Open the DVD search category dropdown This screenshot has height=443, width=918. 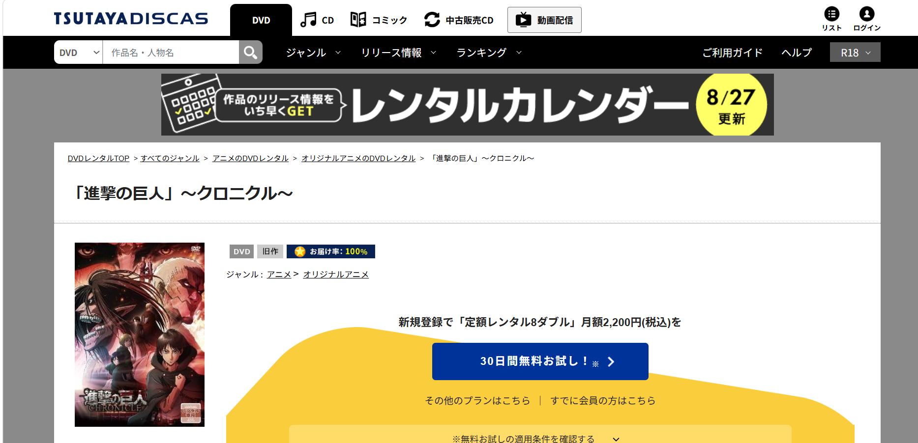[x=79, y=53]
